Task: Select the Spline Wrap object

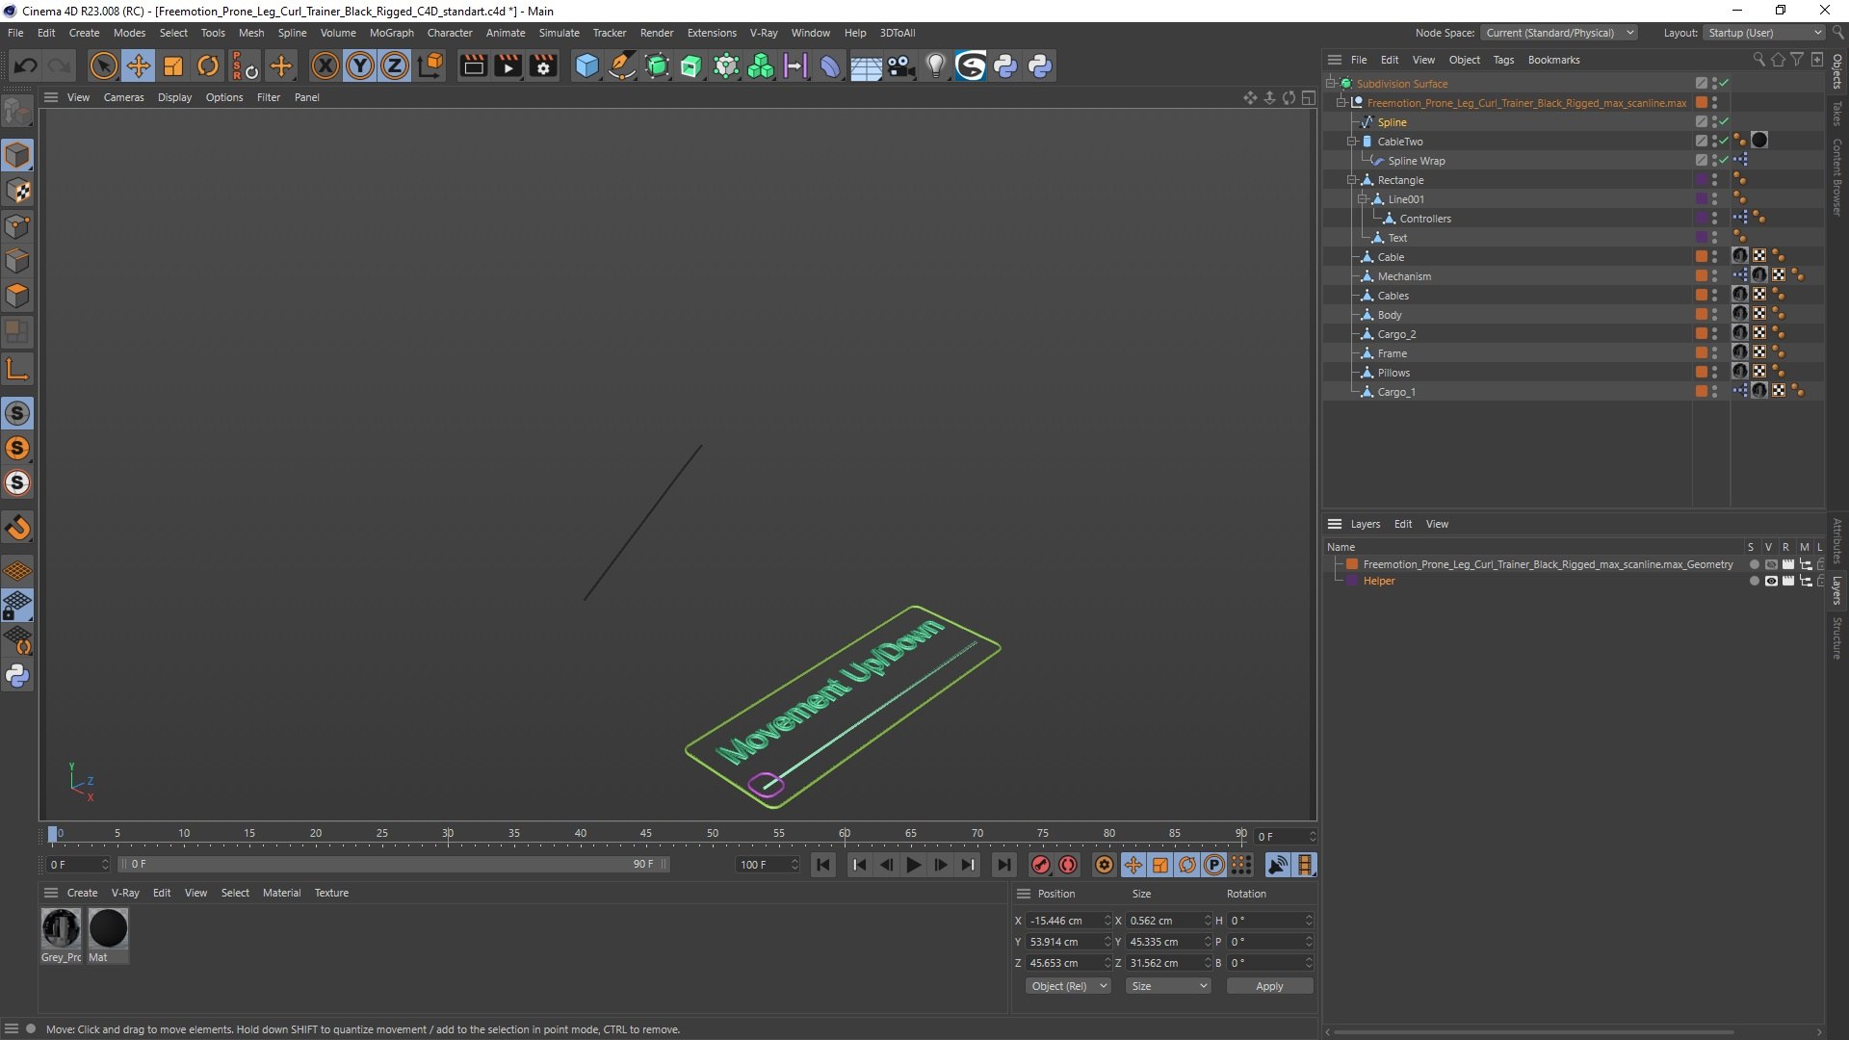Action: click(x=1417, y=161)
